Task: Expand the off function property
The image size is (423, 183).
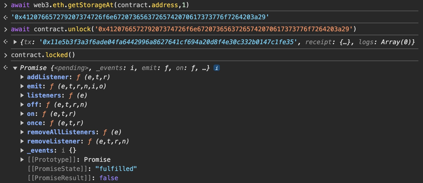Action: coord(22,105)
